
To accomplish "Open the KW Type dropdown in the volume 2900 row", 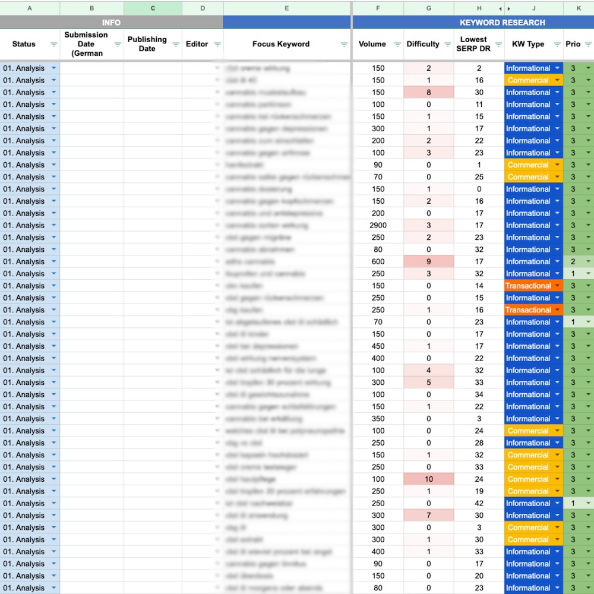I will (x=557, y=225).
